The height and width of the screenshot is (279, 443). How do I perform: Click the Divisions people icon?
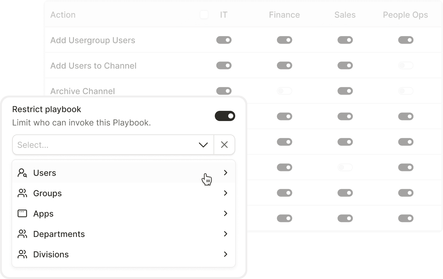pyautogui.click(x=22, y=254)
